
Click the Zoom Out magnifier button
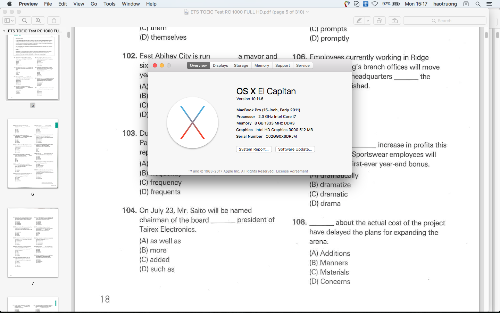(x=25, y=21)
